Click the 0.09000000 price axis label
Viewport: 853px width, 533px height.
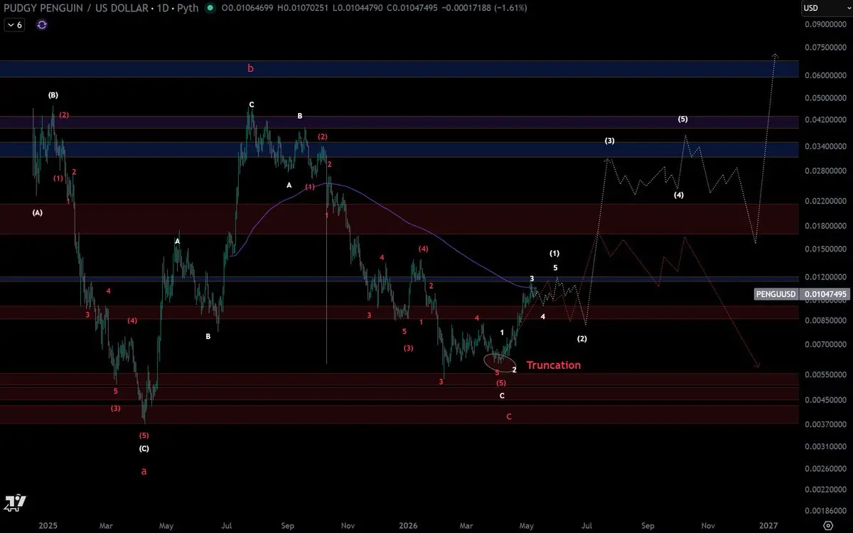(825, 24)
